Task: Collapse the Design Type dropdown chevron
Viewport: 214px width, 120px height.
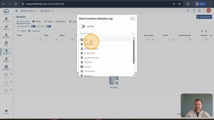Action: (x=132, y=34)
